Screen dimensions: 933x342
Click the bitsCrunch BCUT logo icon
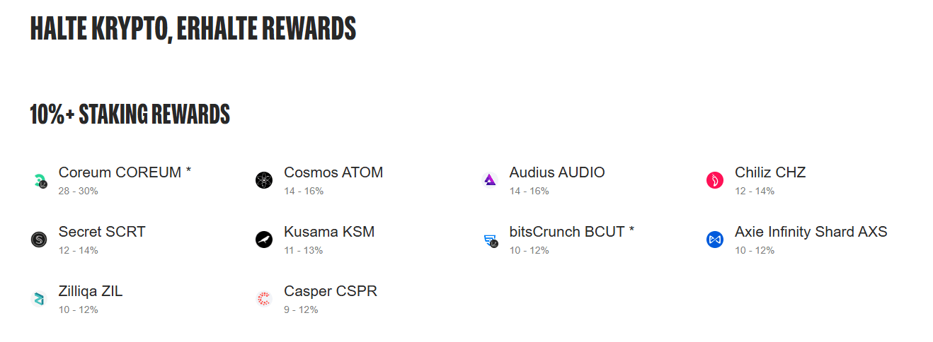coord(491,240)
